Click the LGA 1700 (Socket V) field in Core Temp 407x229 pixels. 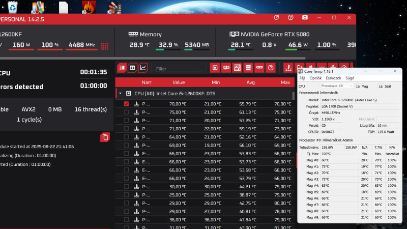coord(360,106)
